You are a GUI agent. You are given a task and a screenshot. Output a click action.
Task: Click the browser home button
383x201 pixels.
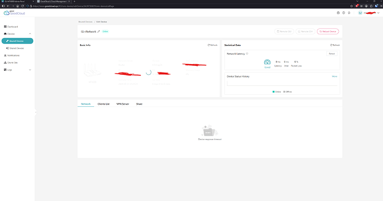[18, 6]
